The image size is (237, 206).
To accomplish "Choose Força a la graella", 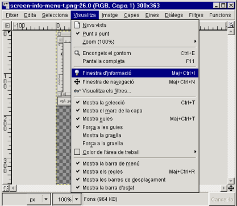I will (x=135, y=144).
